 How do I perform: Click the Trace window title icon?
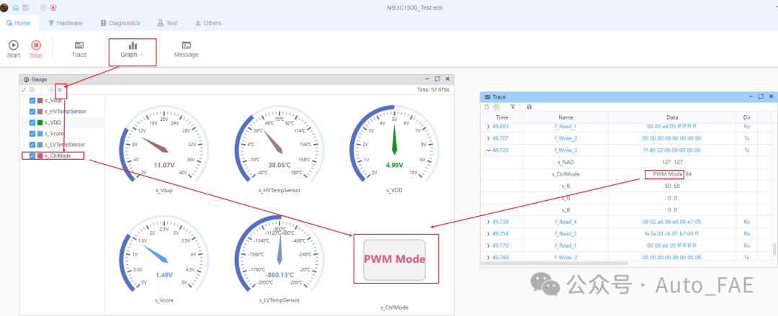pyautogui.click(x=487, y=96)
